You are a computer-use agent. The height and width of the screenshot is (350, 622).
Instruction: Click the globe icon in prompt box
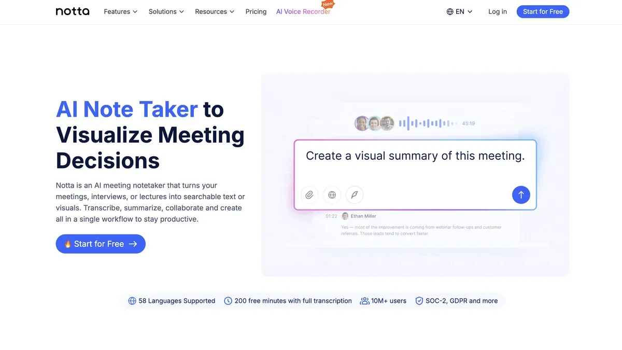332,195
